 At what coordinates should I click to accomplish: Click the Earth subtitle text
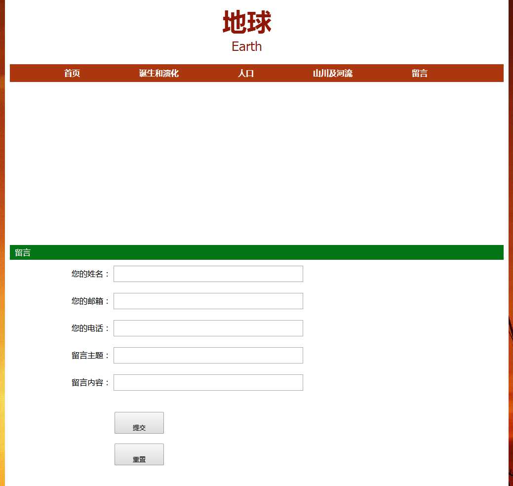pos(247,46)
